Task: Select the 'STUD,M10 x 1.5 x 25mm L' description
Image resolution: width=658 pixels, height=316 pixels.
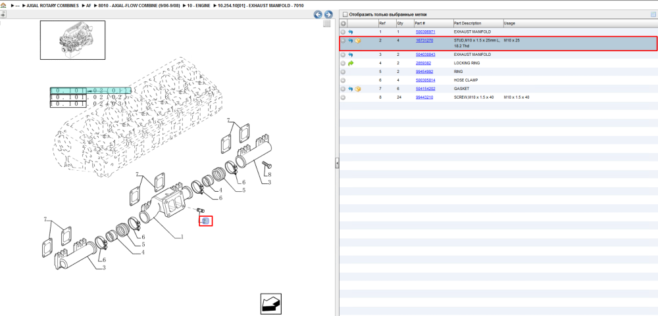Action: point(477,43)
